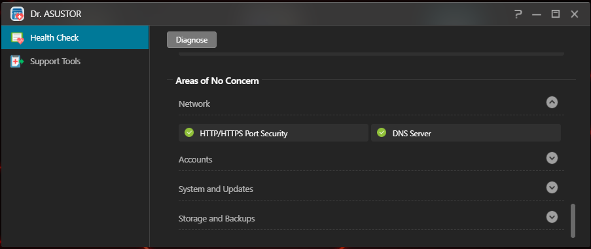Click green check beside DNS Server

click(382, 132)
